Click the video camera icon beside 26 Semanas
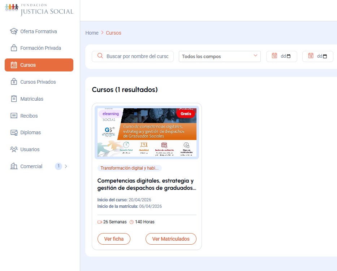This screenshot has height=271, width=337. point(100,222)
